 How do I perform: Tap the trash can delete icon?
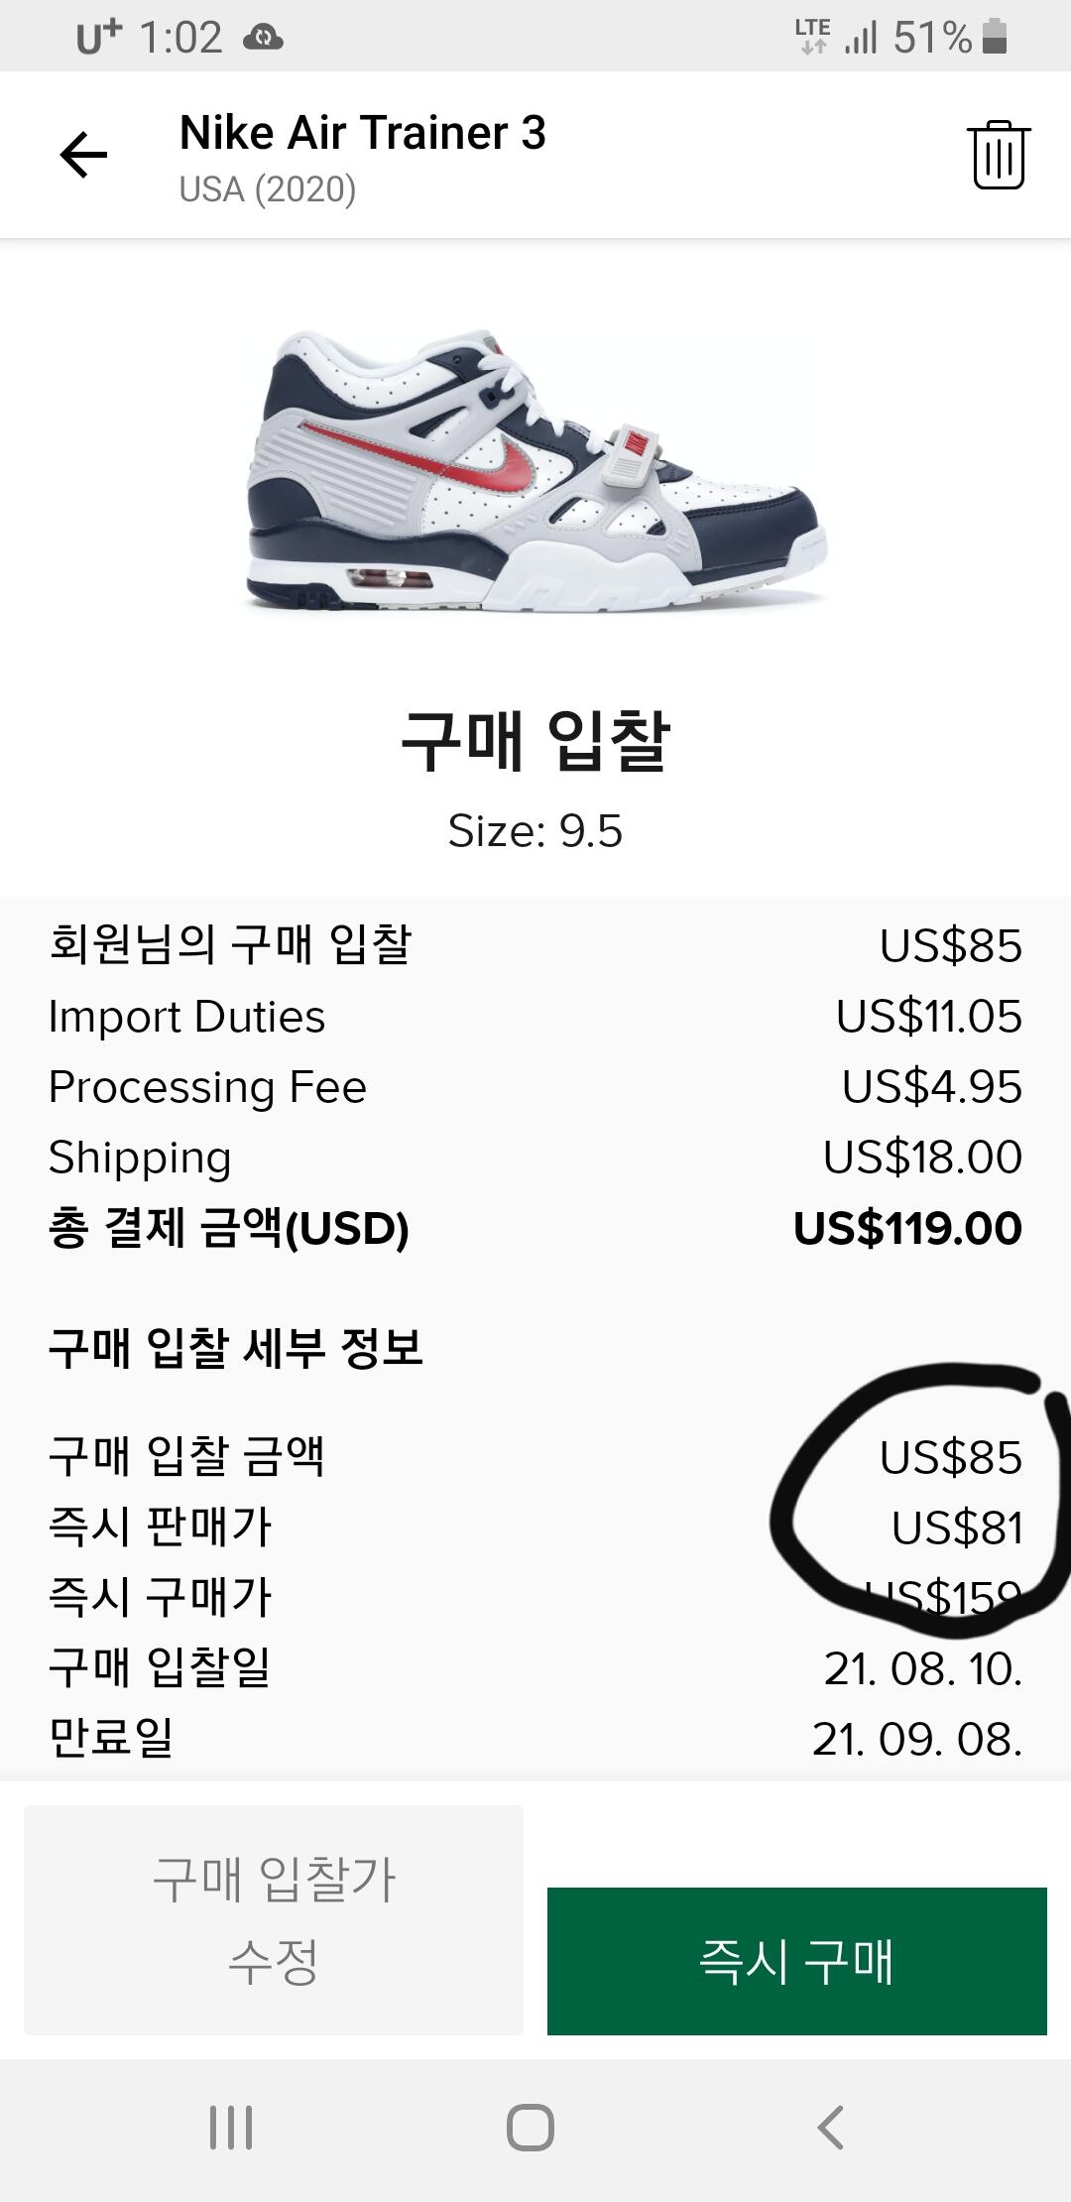coord(998,156)
